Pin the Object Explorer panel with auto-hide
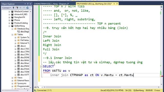This screenshot has width=164, height=92. point(28,4)
